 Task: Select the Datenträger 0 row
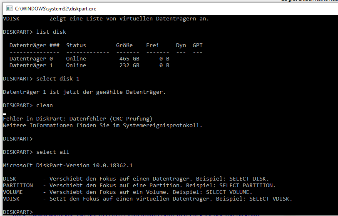pos(89,59)
